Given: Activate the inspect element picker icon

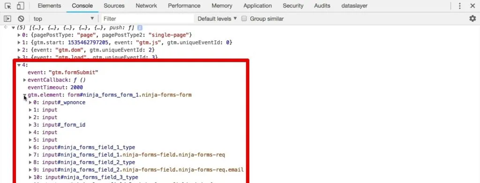Looking at the screenshot, I should tap(8, 6).
